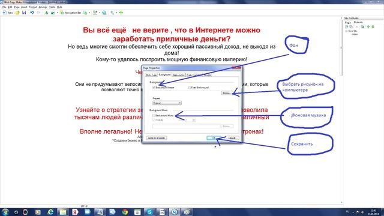
Task: Click the magnifier-over-globe icon in the toolbar
Action: pos(104,13)
